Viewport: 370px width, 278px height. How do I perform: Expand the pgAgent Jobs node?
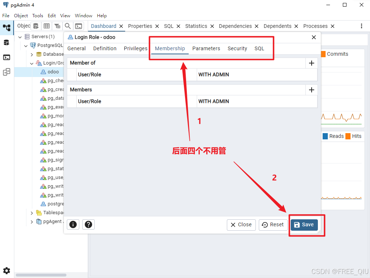point(32,222)
